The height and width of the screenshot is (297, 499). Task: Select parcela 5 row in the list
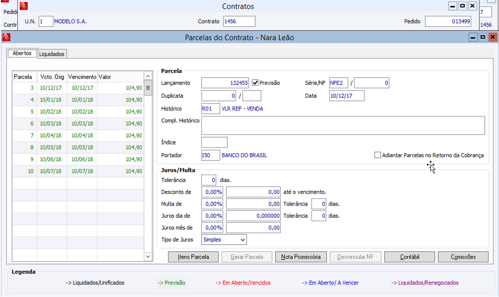point(78,112)
